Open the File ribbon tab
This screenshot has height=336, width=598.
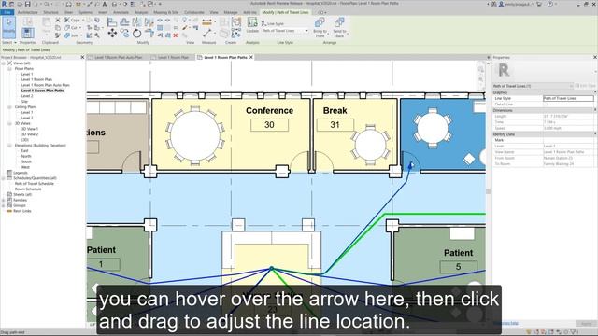[7, 12]
